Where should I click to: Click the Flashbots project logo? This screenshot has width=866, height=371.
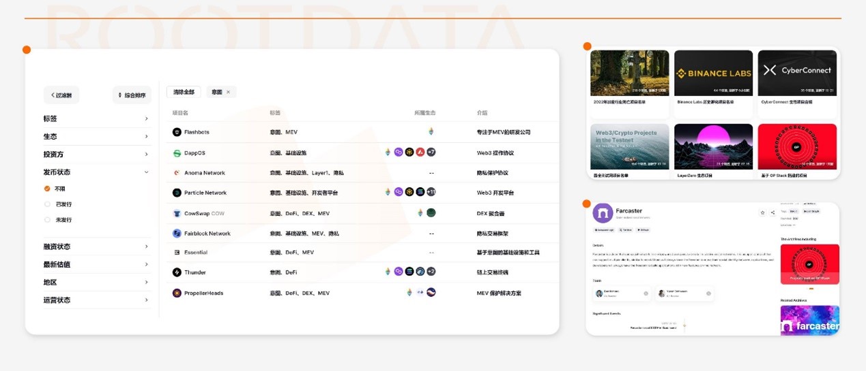click(177, 132)
